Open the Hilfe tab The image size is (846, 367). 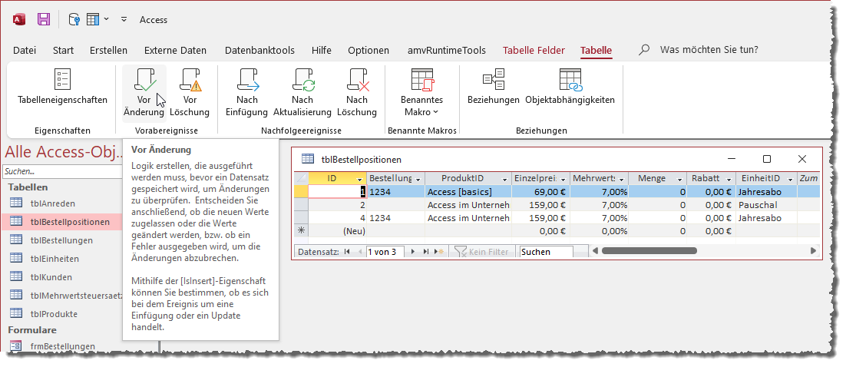pos(322,50)
